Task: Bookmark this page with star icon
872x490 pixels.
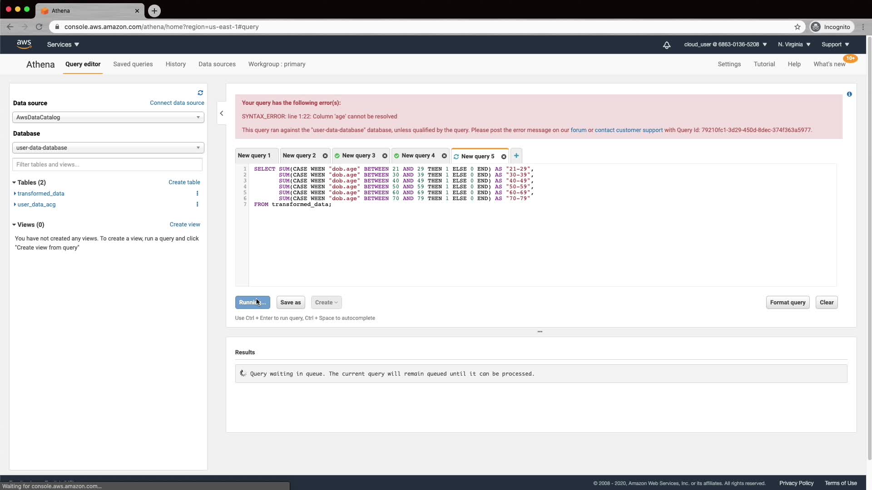Action: coord(797,27)
